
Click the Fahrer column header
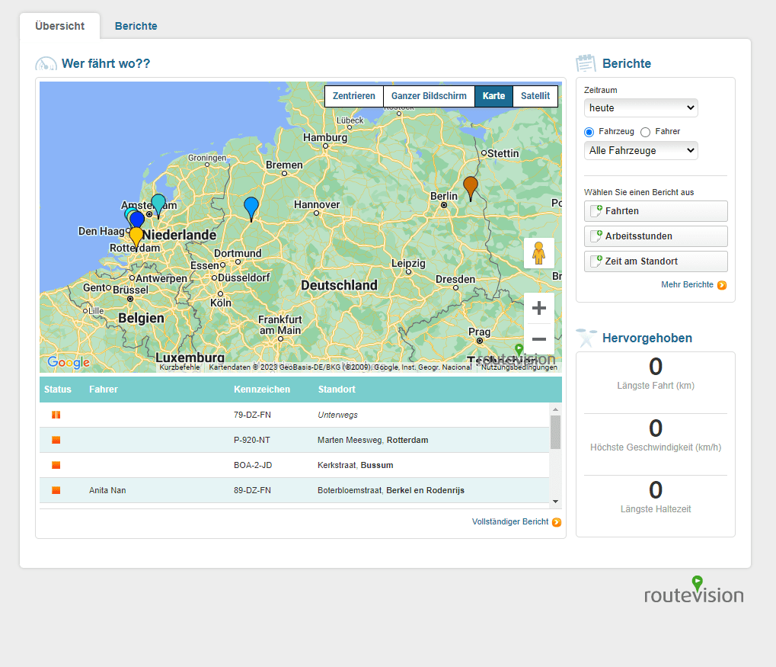[104, 390]
